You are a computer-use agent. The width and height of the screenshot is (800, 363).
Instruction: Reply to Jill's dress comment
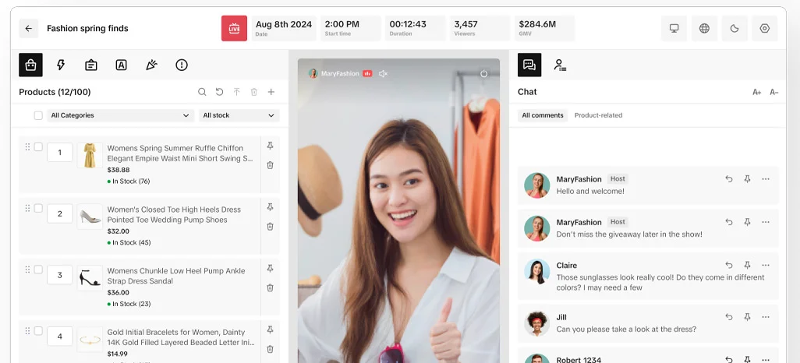pos(729,317)
